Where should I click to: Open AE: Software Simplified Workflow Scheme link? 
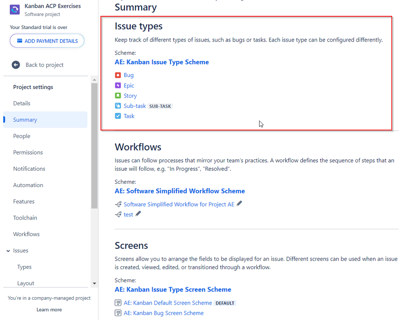180,191
